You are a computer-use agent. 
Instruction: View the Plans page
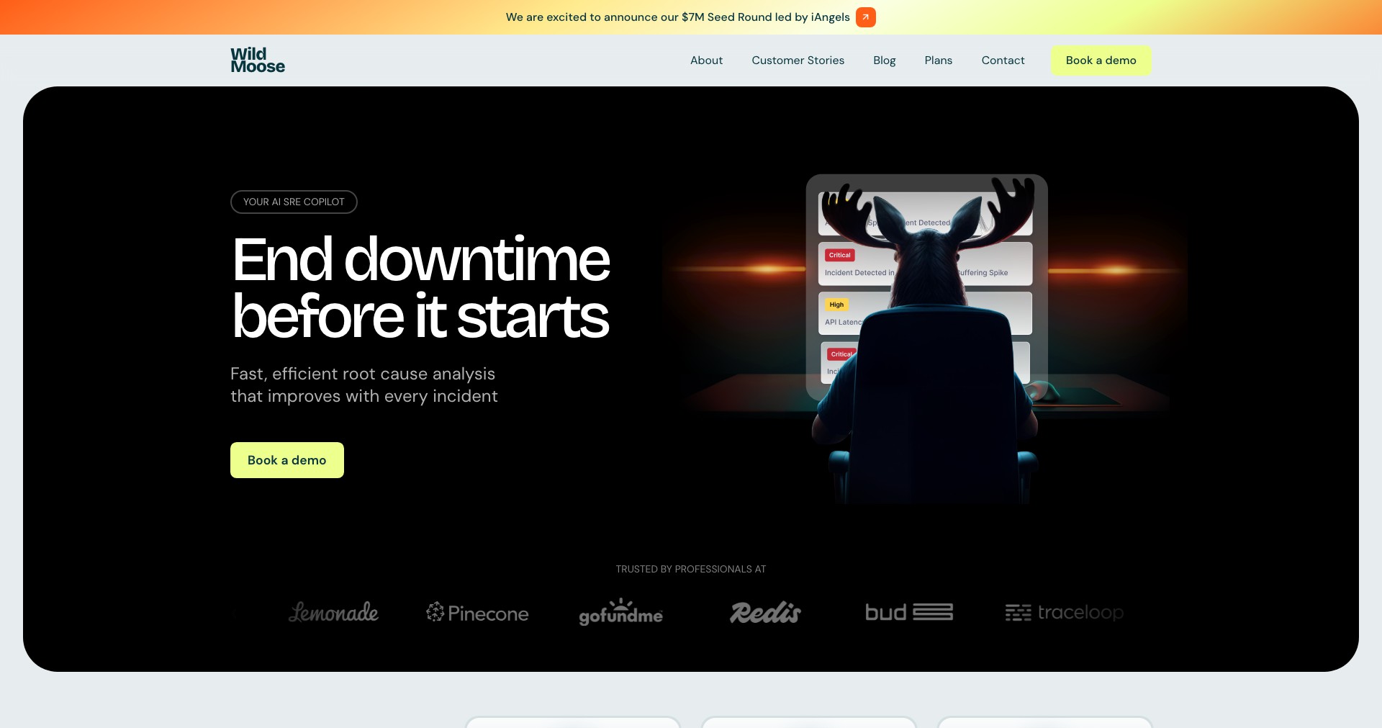[x=938, y=60]
